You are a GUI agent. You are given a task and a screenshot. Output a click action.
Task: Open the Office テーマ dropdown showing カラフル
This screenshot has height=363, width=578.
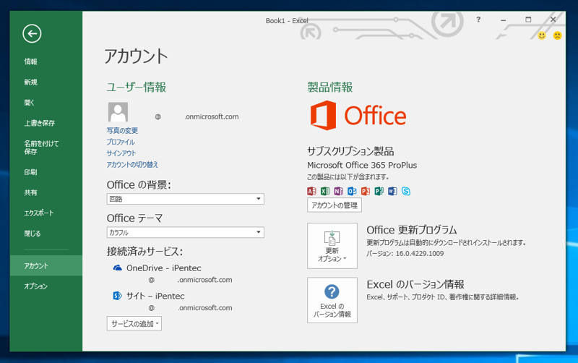(x=186, y=232)
